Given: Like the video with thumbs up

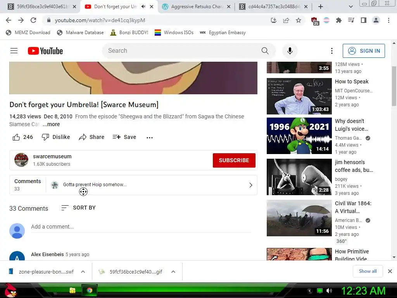Looking at the screenshot, I should 22,137.
